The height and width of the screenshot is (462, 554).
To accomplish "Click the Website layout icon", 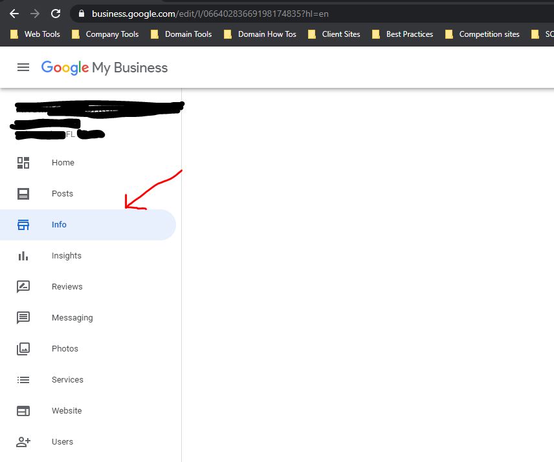I will pyautogui.click(x=23, y=411).
